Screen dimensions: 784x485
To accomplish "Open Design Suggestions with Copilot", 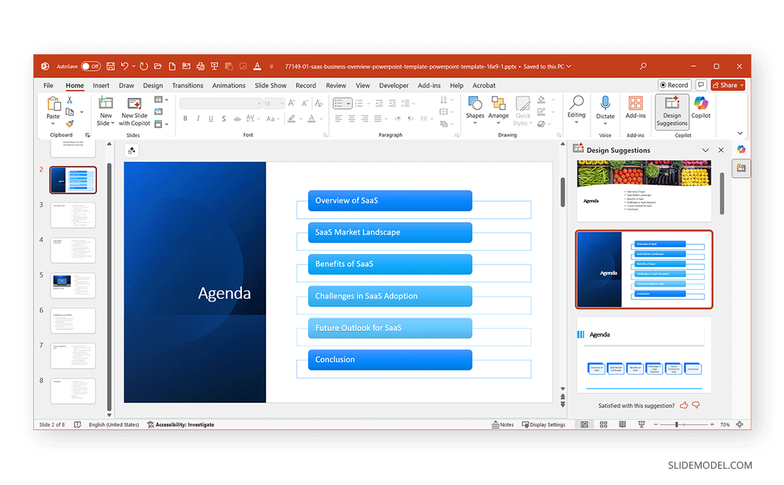I will [672, 110].
